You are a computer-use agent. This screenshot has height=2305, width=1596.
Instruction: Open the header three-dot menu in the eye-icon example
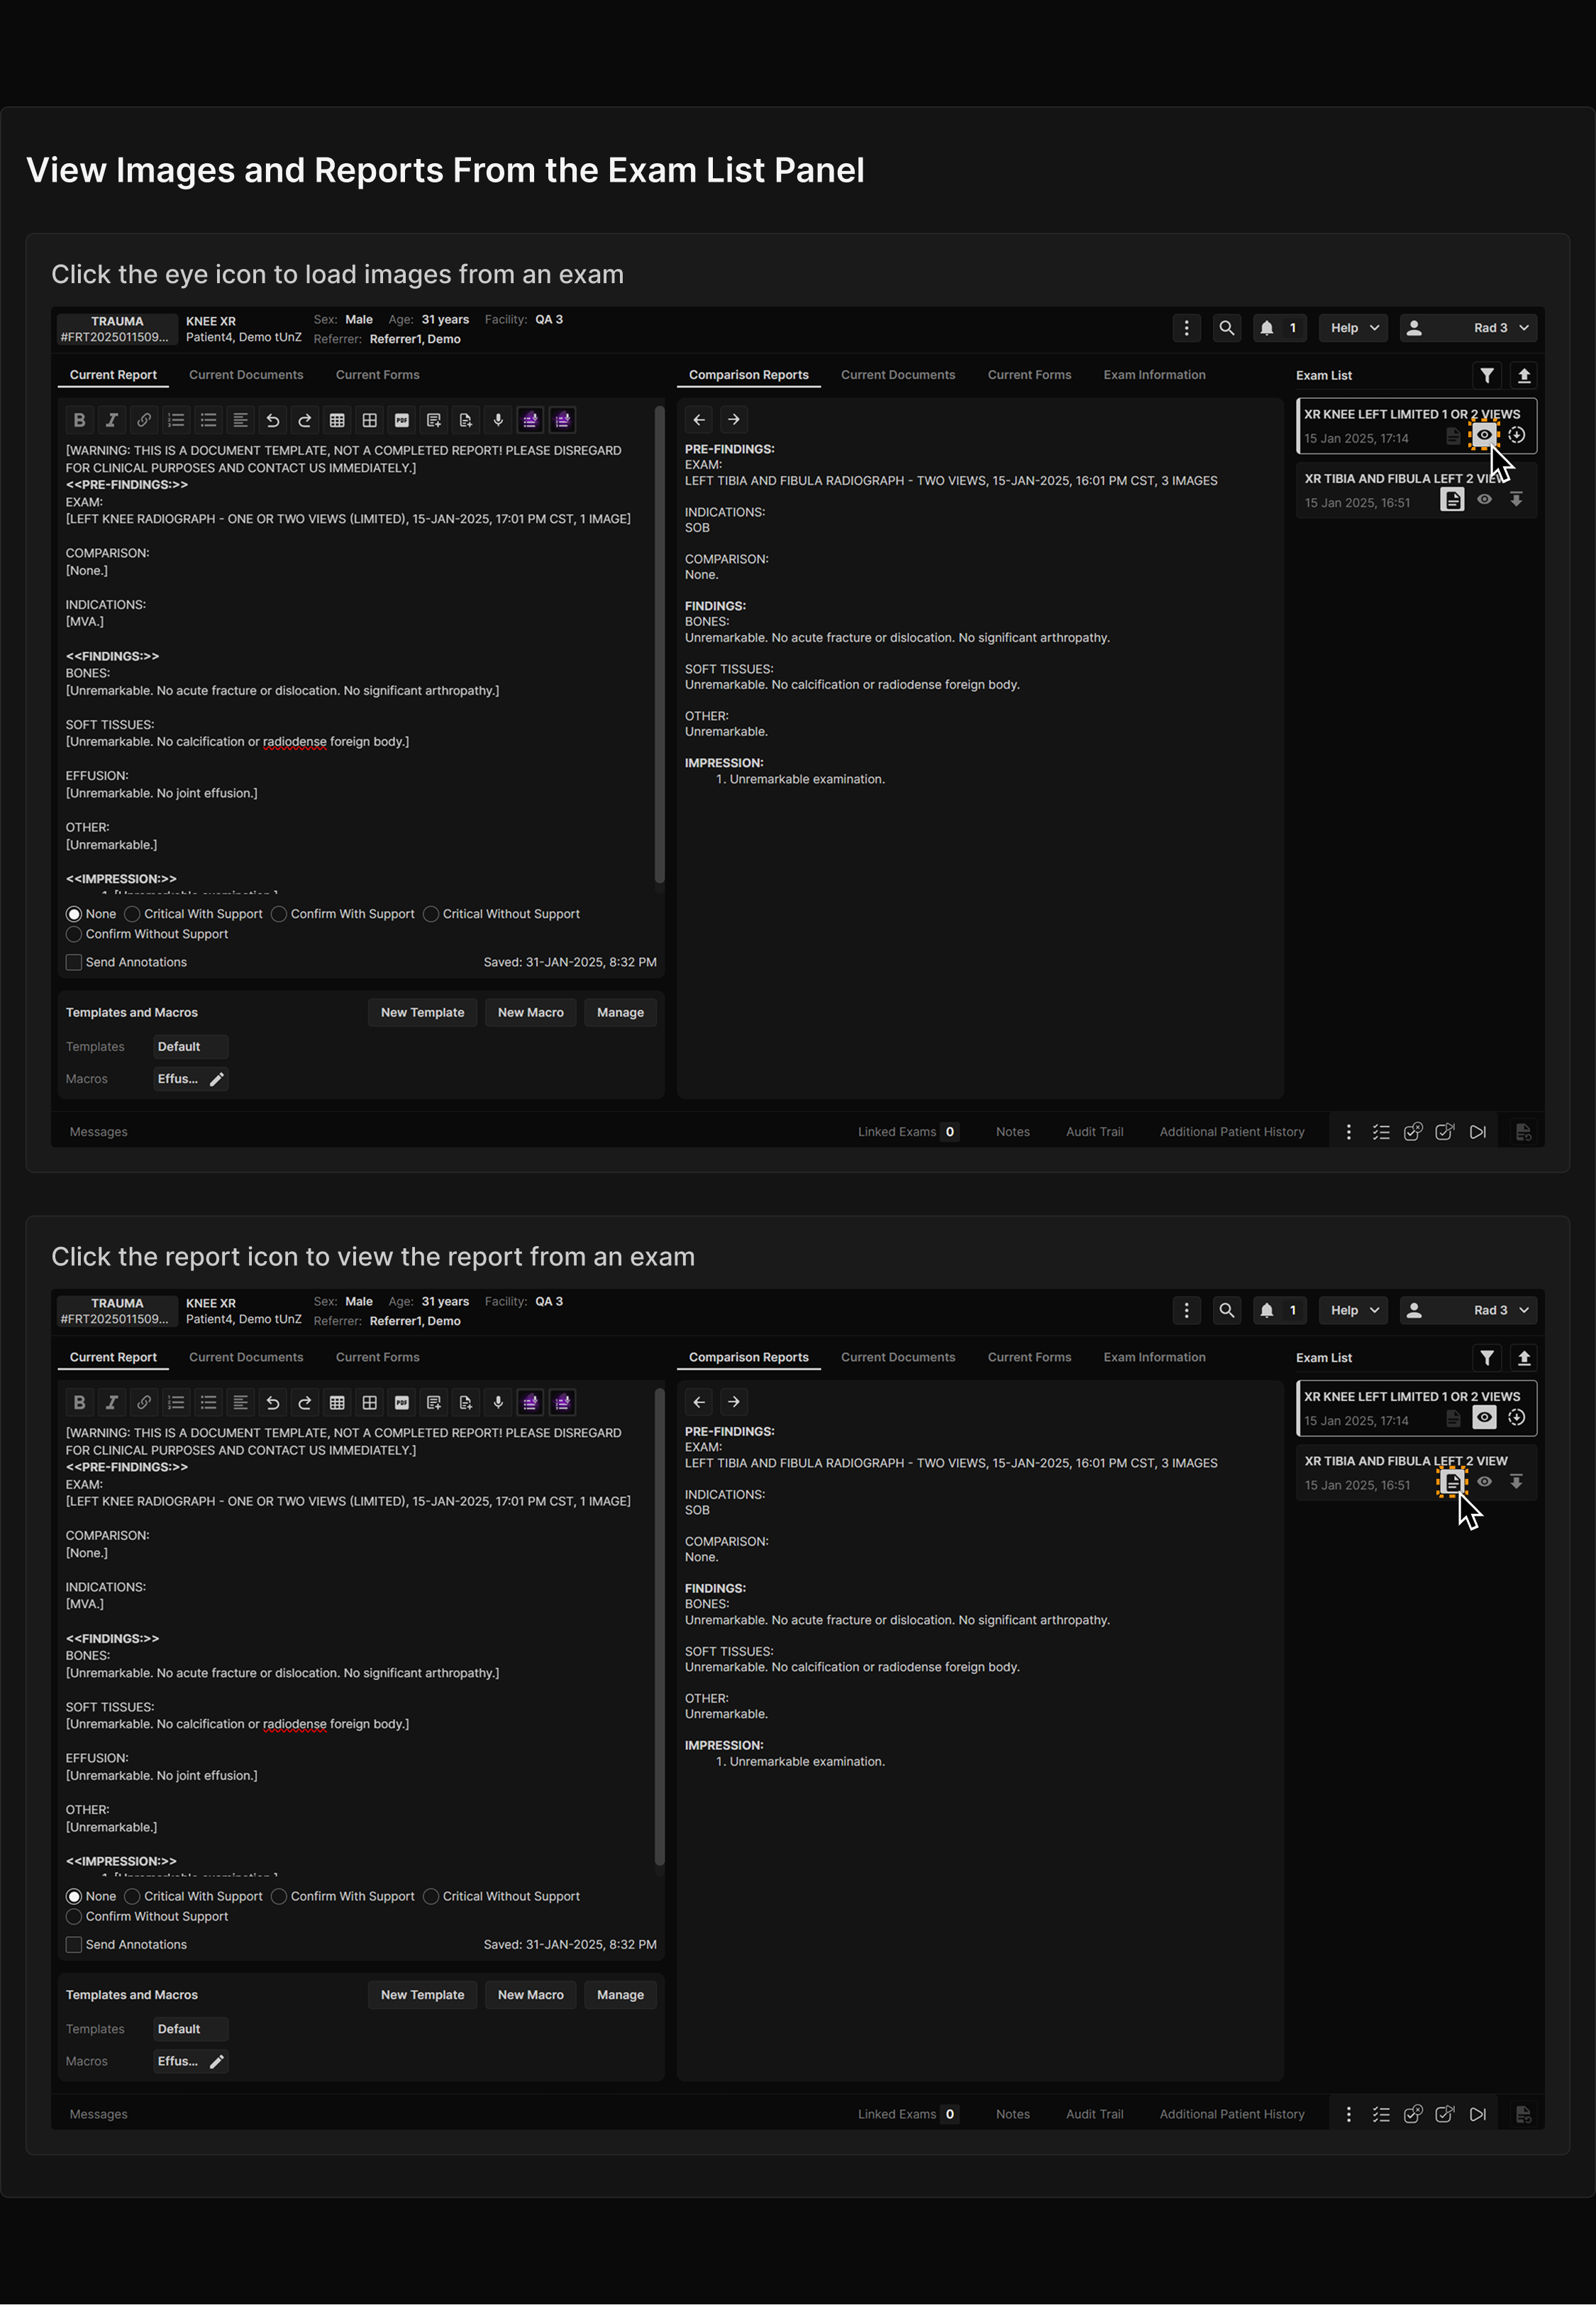pyautogui.click(x=1186, y=328)
